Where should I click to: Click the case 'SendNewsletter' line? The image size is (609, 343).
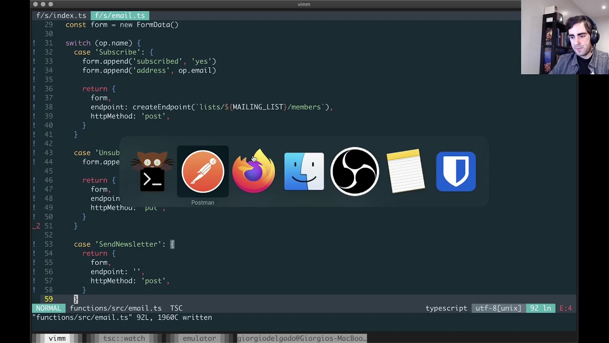124,244
